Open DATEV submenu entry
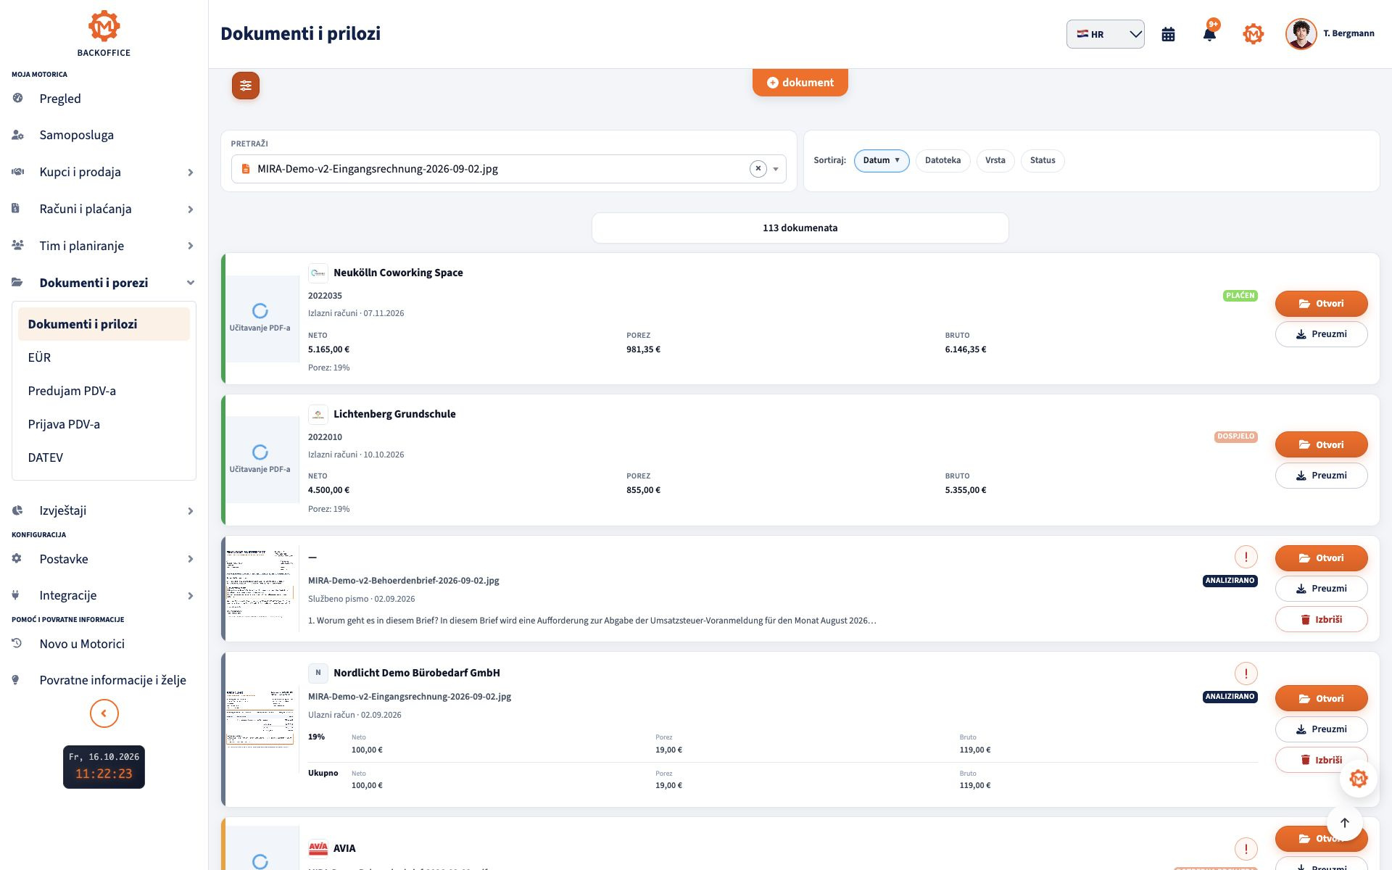Screen dimensions: 1392x870 point(104,457)
